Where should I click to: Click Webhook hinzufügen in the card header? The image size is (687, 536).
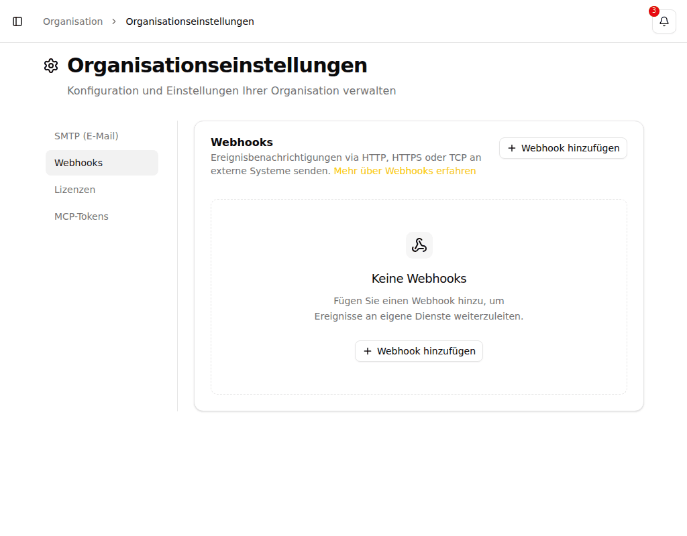563,148
